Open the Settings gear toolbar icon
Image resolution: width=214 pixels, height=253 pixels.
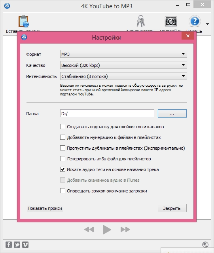(x=171, y=21)
